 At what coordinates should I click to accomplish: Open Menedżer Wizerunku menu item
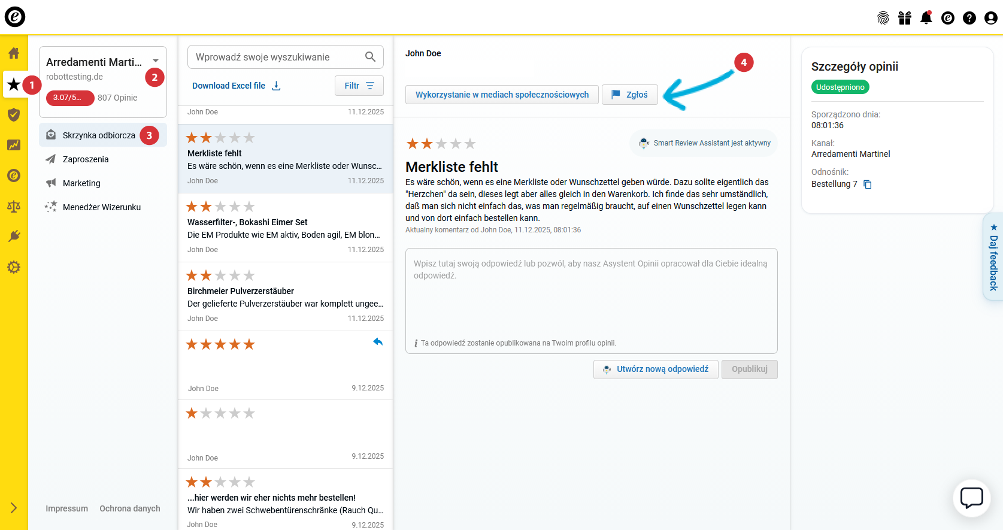click(x=102, y=207)
